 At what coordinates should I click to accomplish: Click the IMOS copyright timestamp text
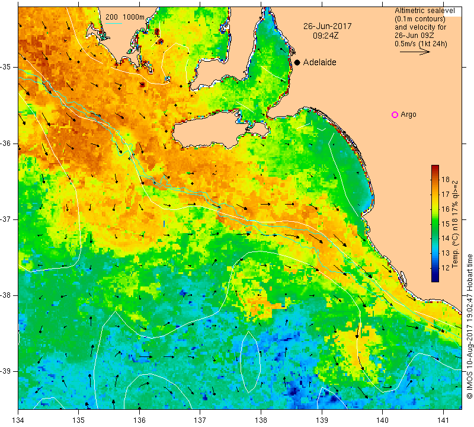pyautogui.click(x=469, y=326)
